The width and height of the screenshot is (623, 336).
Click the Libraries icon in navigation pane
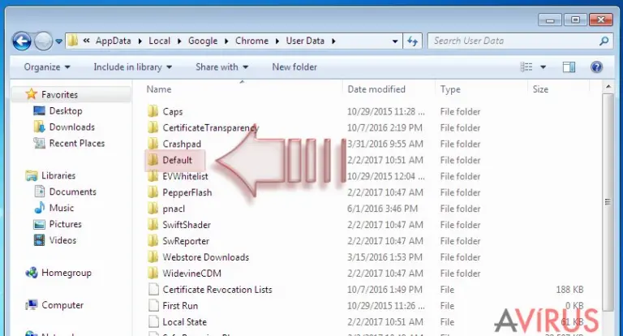tap(32, 175)
